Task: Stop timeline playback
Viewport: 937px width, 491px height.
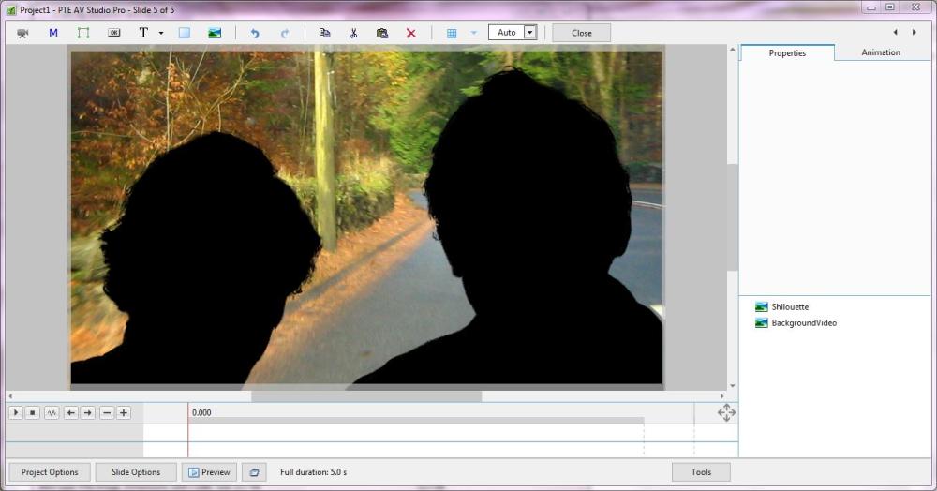Action: coord(33,412)
